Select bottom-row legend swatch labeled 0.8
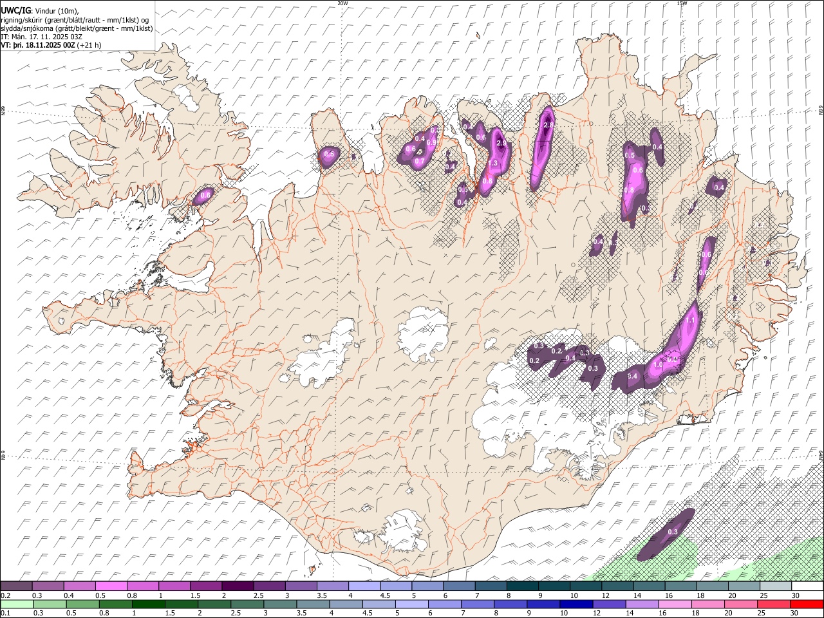Screen dimensions: 824x618 pos(115,604)
